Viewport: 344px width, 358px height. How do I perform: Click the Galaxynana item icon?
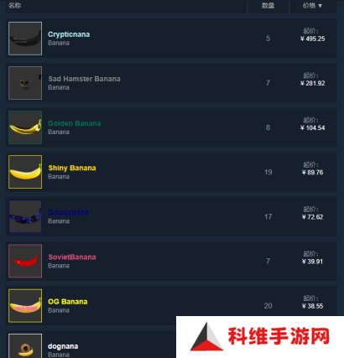[25, 216]
